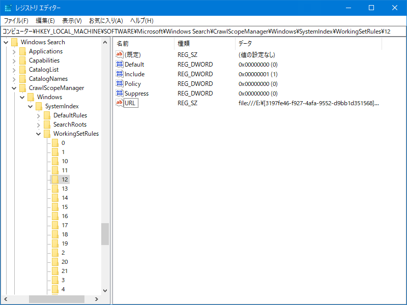
Task: Click the Suppress DWORD value icon
Action: (120, 94)
